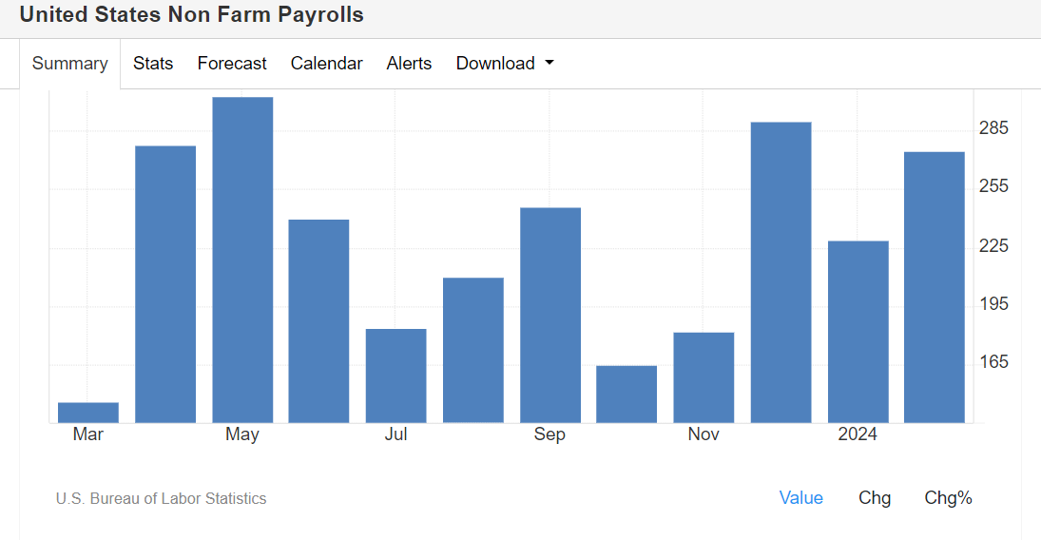Go to the Calendar tab
The width and height of the screenshot is (1041, 540).
(326, 64)
